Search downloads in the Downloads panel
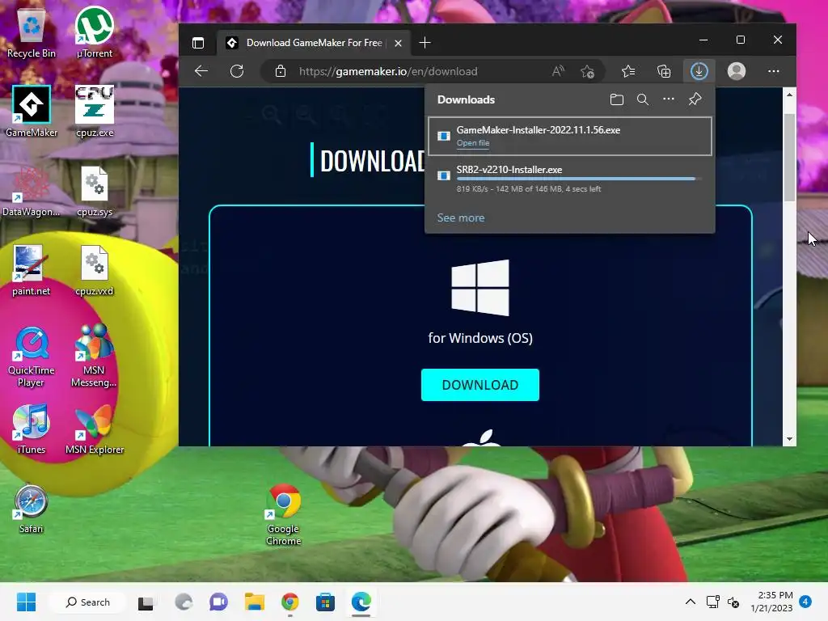This screenshot has height=621, width=828. [x=643, y=99]
